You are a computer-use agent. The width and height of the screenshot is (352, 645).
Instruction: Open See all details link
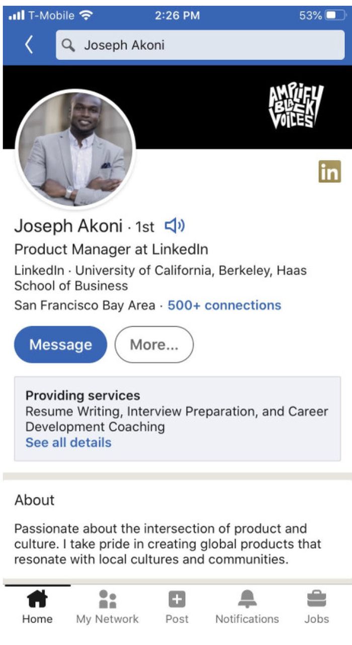coord(68,443)
